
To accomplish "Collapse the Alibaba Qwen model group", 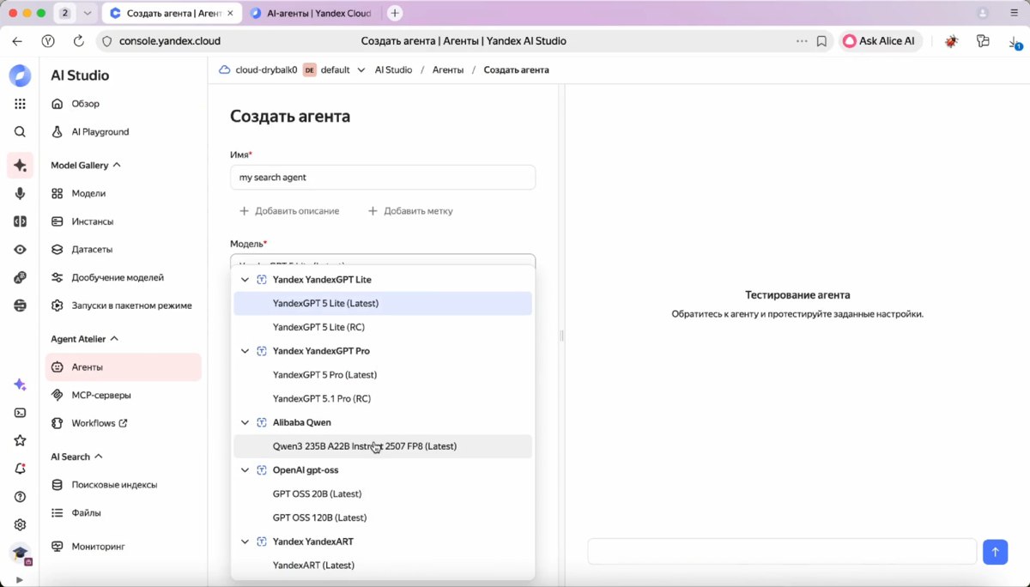I will pyautogui.click(x=245, y=421).
